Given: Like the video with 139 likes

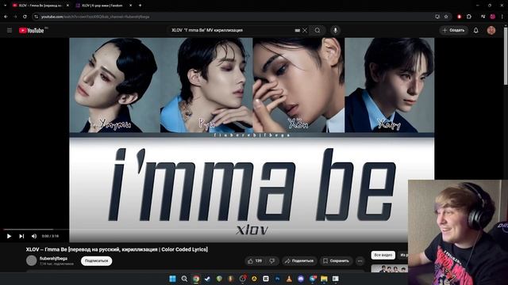Looking at the screenshot, I should 255,260.
